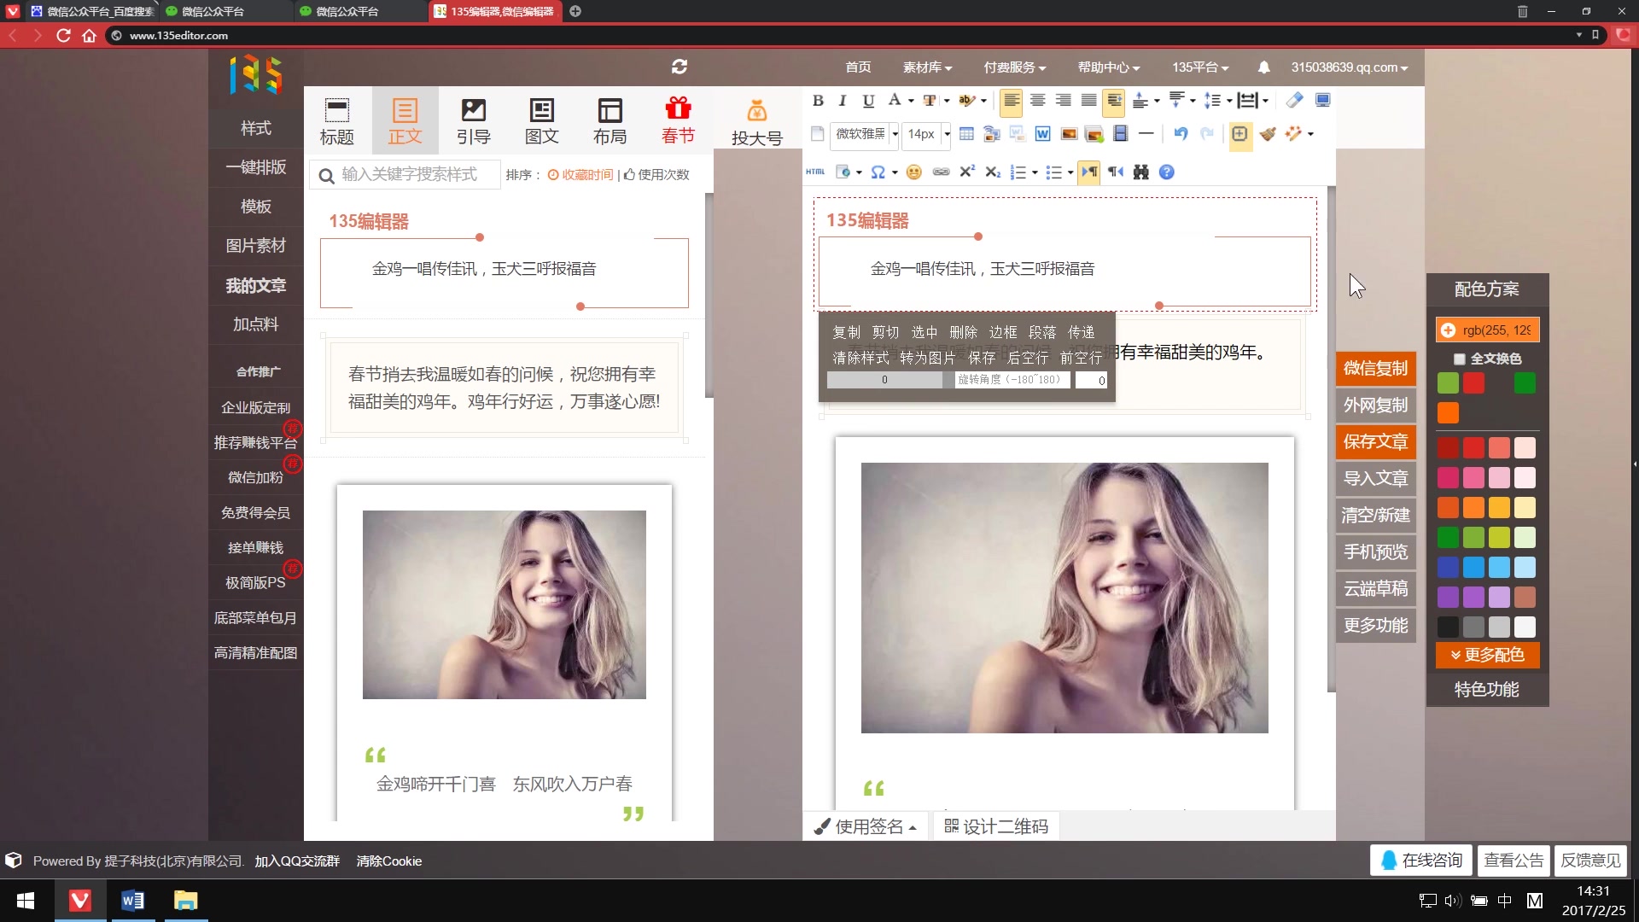Screen dimensions: 1639x922
Task: Expand unordered list dropdown arrow
Action: (x=1070, y=172)
